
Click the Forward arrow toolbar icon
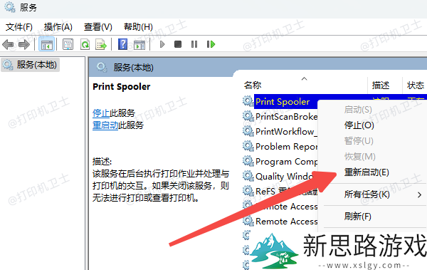[x=24, y=44]
